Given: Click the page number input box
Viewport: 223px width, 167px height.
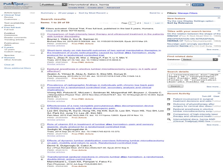Looking at the screenshot, I should [132, 23].
